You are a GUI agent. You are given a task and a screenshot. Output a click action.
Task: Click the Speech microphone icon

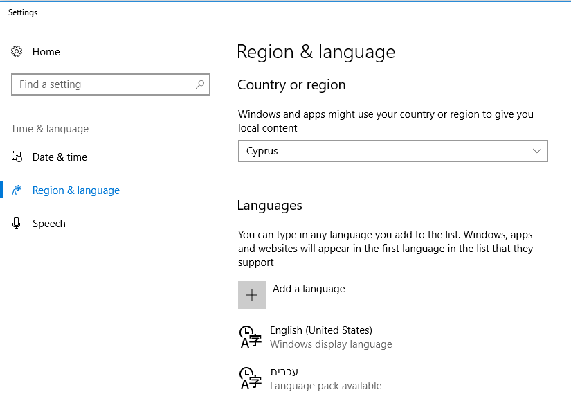pyautogui.click(x=17, y=223)
